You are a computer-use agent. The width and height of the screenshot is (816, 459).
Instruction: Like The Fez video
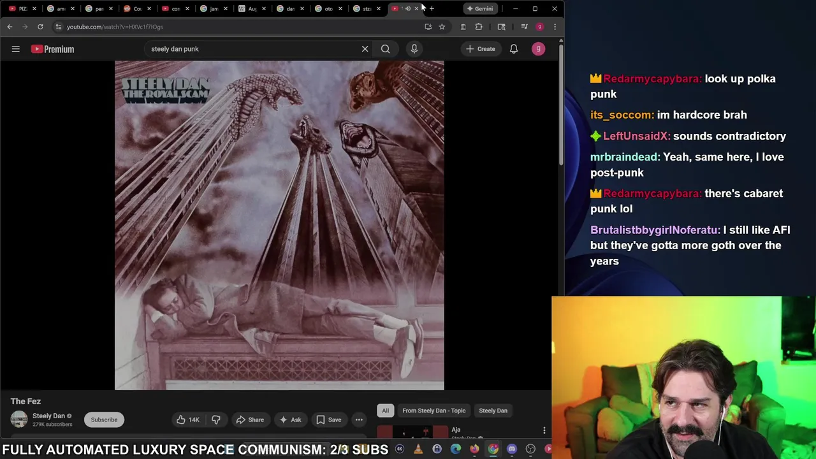pos(188,419)
